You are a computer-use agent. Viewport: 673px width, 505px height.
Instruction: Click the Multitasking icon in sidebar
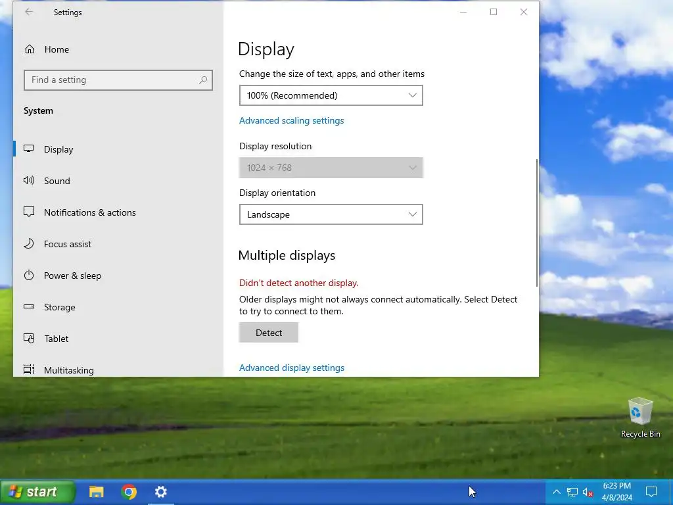29,370
